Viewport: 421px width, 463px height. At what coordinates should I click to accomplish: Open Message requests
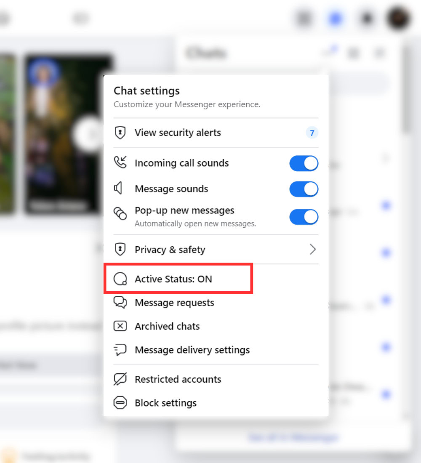coord(216,303)
